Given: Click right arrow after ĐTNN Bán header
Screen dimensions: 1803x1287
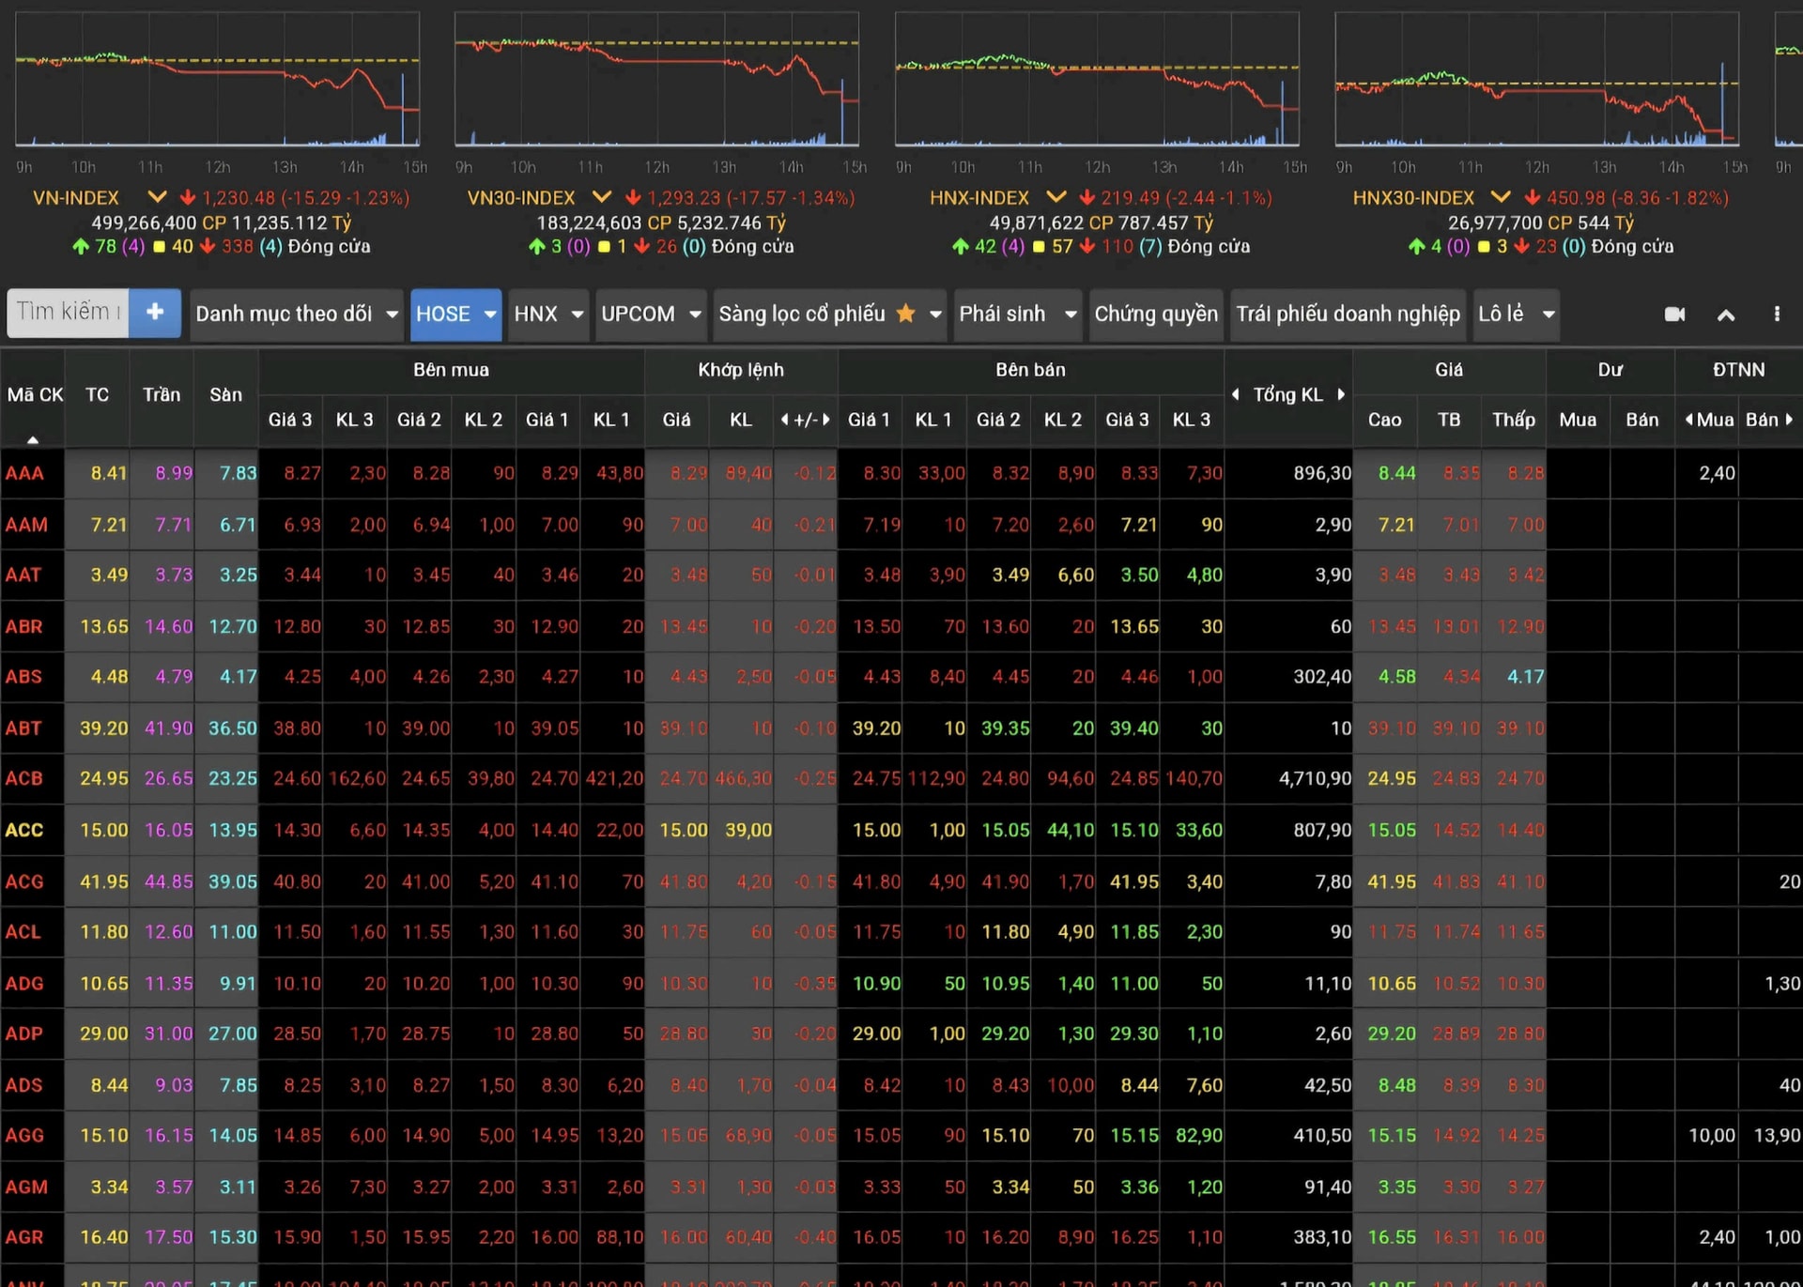Looking at the screenshot, I should pyautogui.click(x=1790, y=420).
